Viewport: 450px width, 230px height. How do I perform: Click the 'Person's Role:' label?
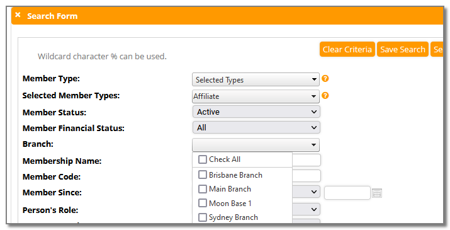[50, 210]
